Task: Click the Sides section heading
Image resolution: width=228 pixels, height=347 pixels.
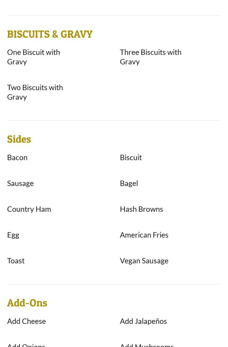Action: tap(19, 139)
